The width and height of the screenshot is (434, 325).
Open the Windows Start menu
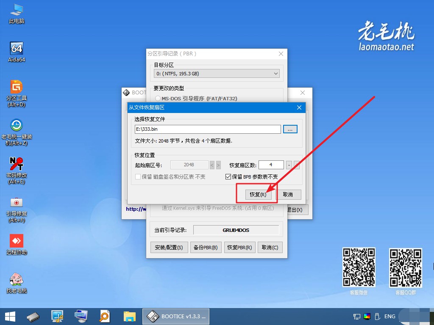[10, 317]
